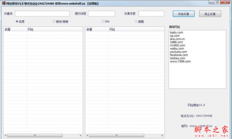This screenshot has width=232, height=139.
Task: Click left table horizontal scrollbar thumb
Action: pos(35,135)
